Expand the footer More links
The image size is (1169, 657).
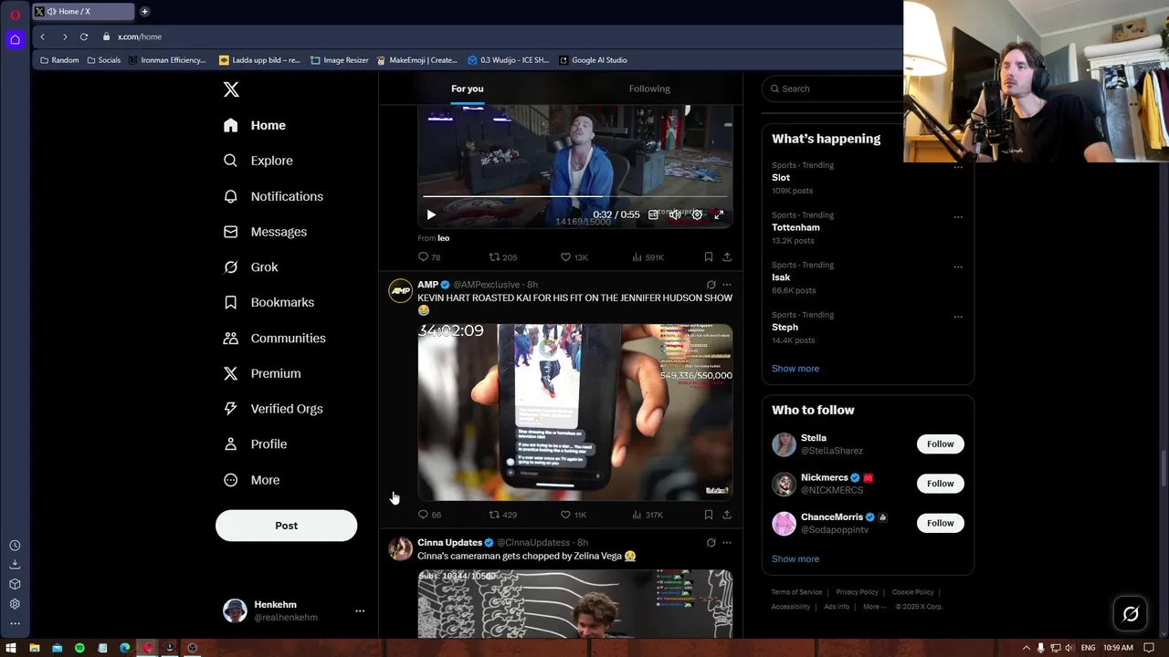coord(874,607)
